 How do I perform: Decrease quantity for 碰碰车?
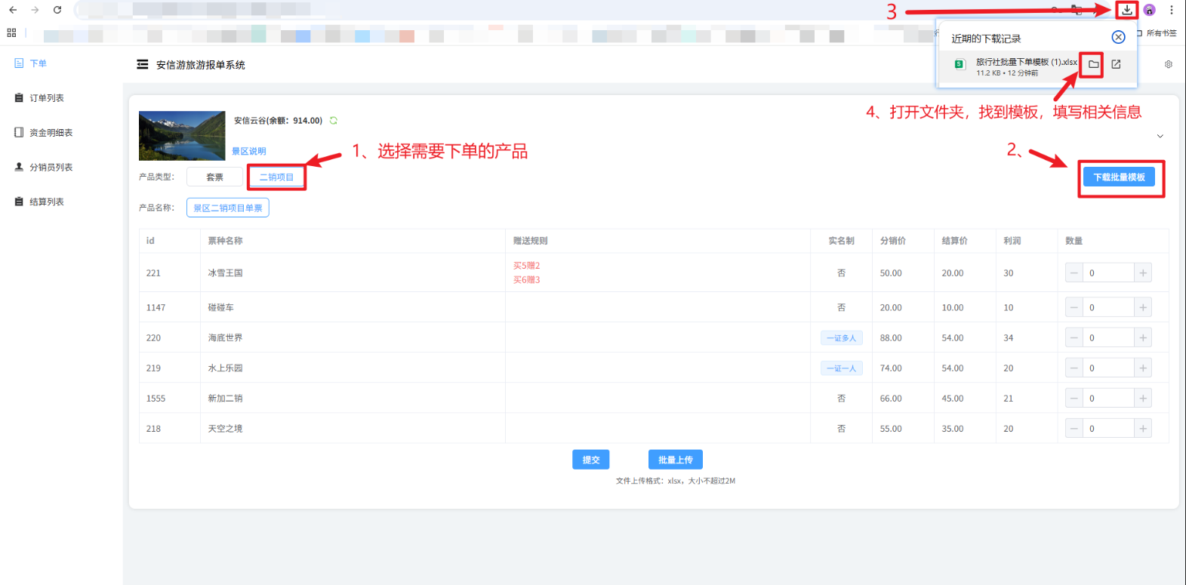pyautogui.click(x=1074, y=307)
